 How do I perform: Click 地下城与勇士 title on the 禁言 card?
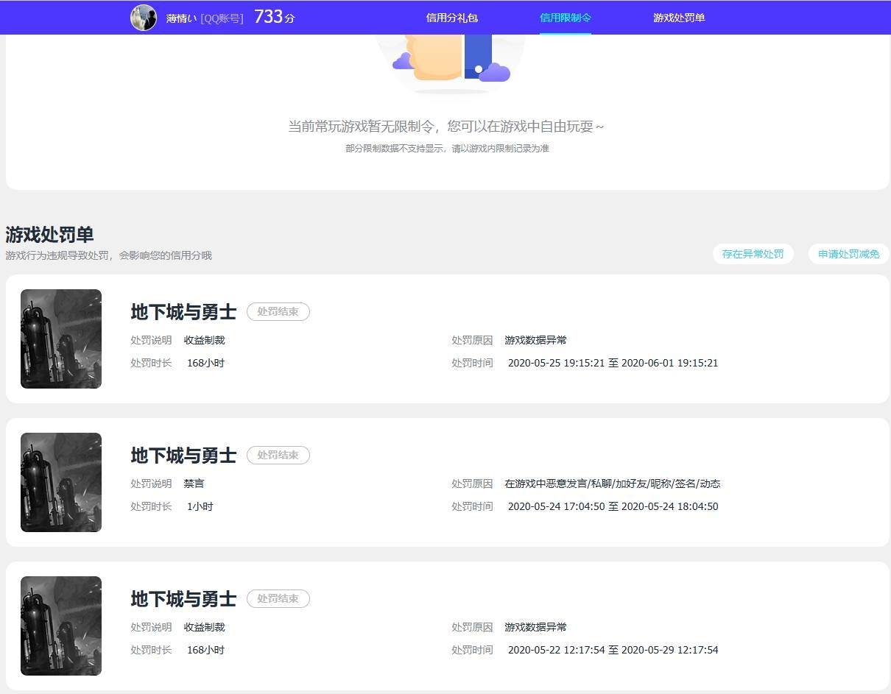click(183, 456)
